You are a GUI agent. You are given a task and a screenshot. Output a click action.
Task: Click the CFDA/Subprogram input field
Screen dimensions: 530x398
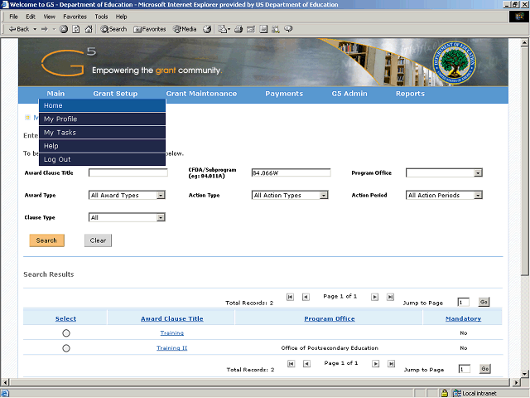[291, 173]
